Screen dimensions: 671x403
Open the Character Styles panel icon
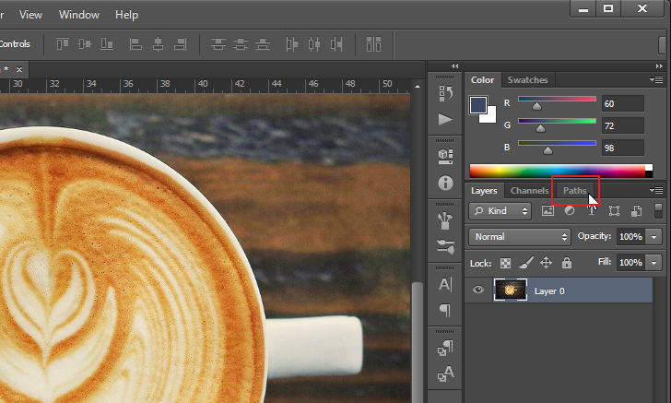point(445,373)
